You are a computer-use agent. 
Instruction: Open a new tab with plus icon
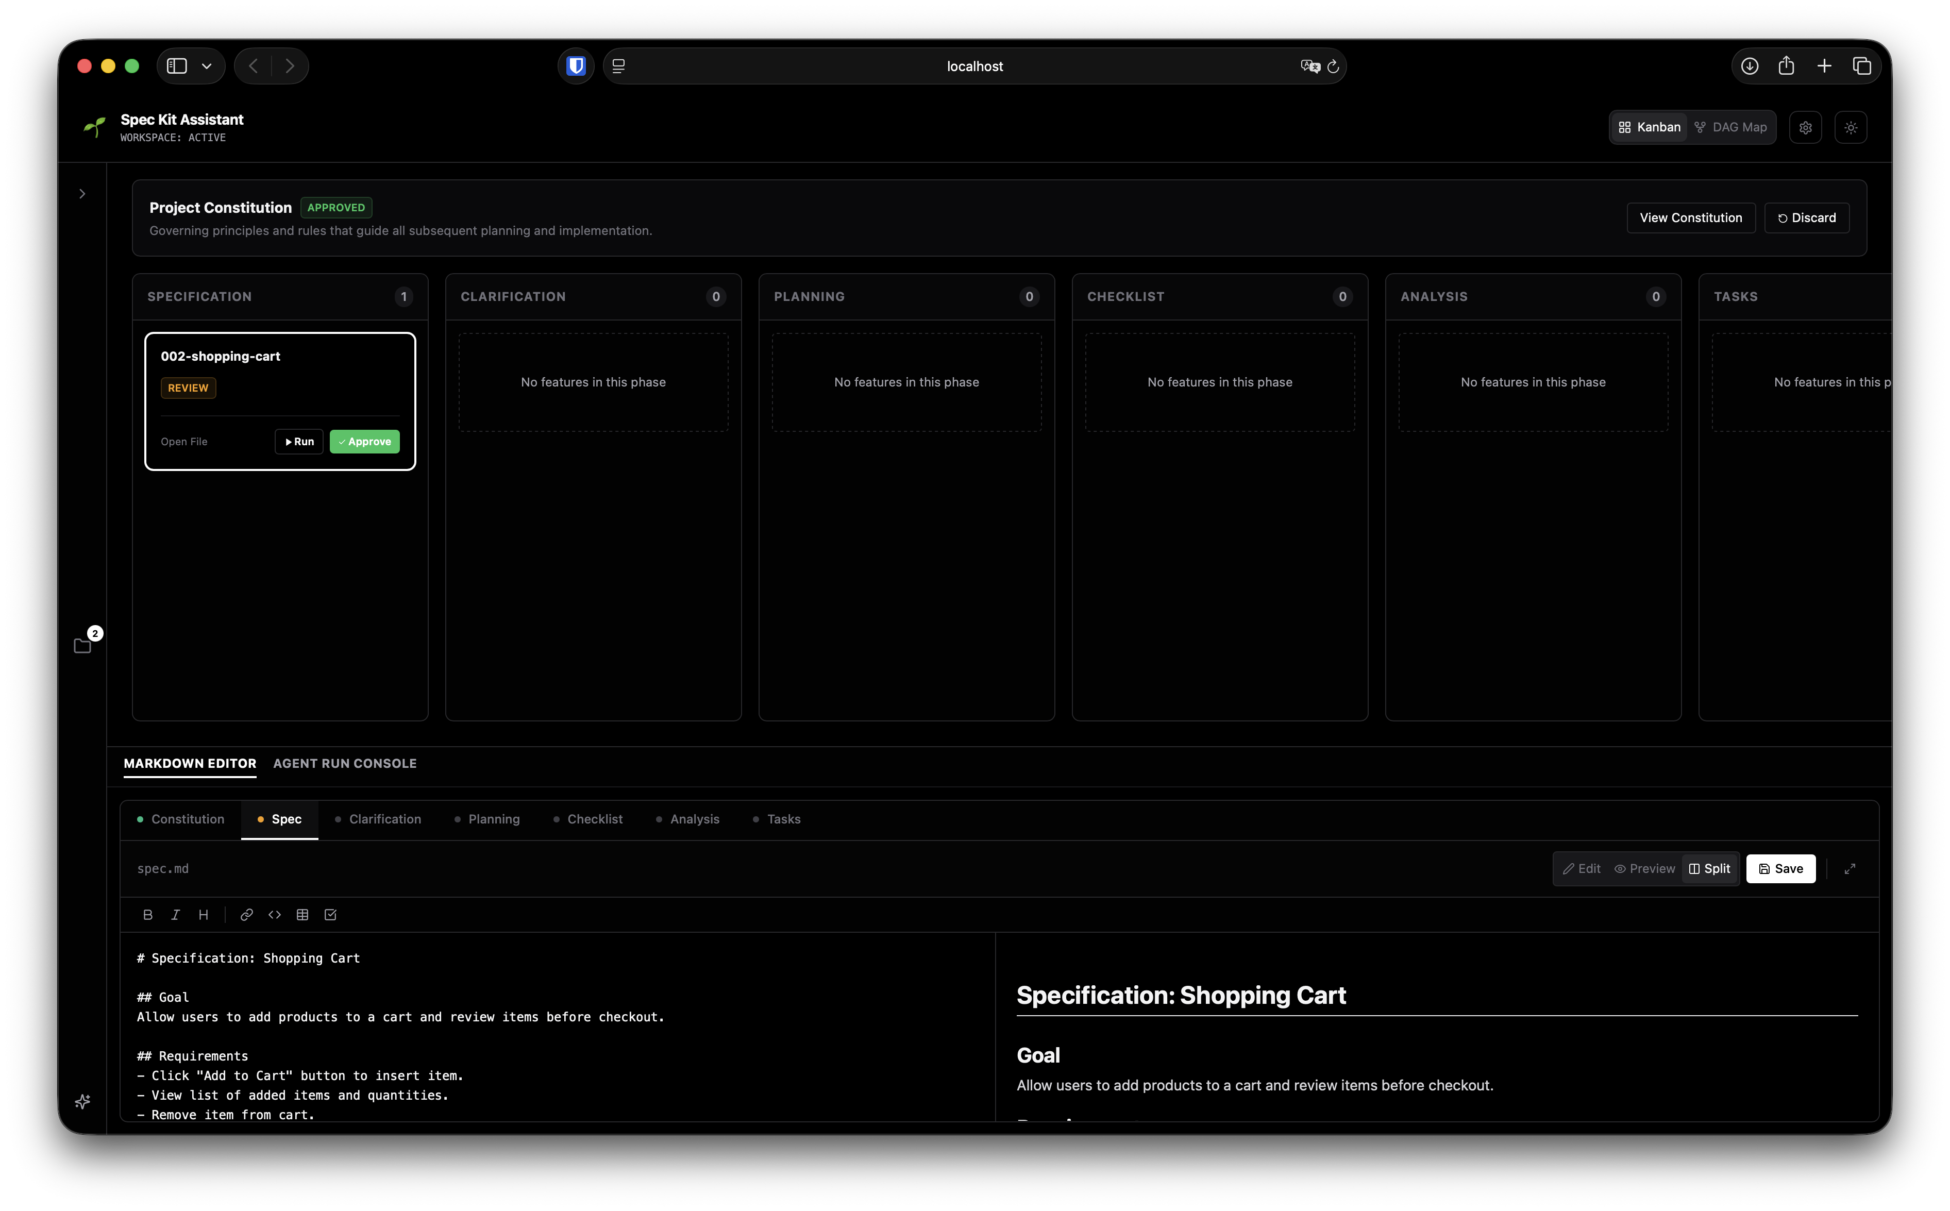pos(1824,65)
